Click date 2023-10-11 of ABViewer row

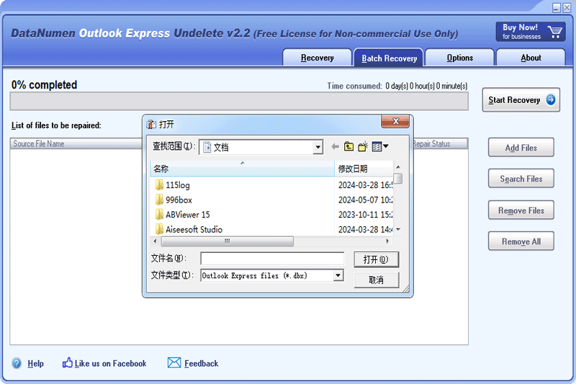pos(366,215)
